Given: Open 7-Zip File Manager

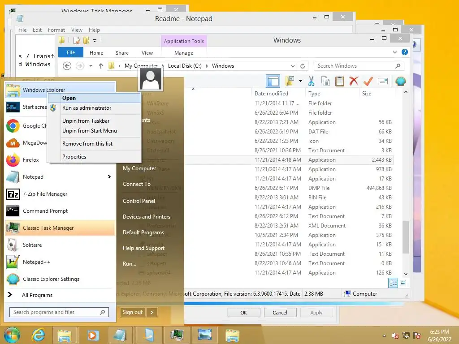Looking at the screenshot, I should (x=60, y=194).
